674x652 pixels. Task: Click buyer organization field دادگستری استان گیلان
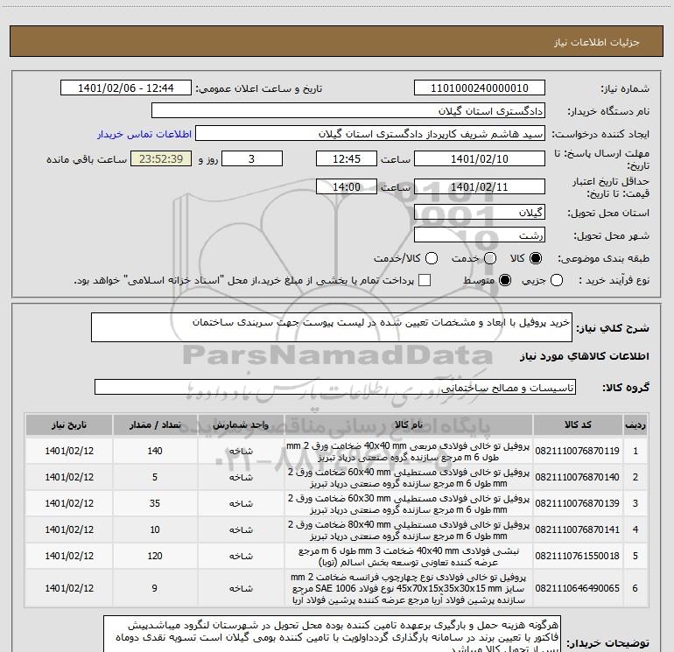pos(348,111)
